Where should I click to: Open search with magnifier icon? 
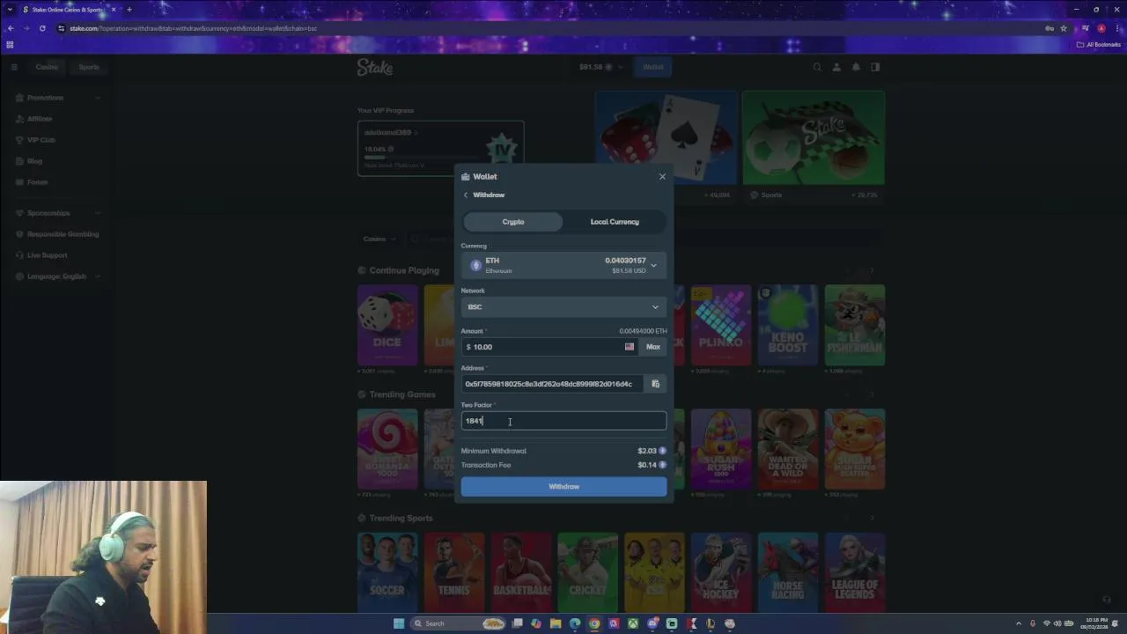817,67
